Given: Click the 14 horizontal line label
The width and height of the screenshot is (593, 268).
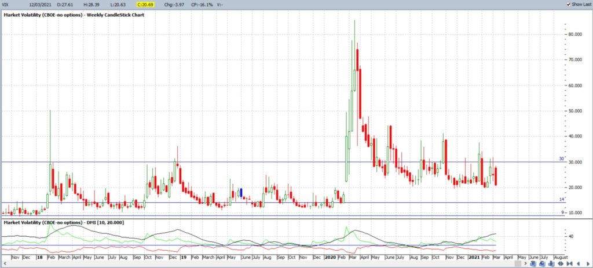Looking at the screenshot, I should click(x=562, y=199).
